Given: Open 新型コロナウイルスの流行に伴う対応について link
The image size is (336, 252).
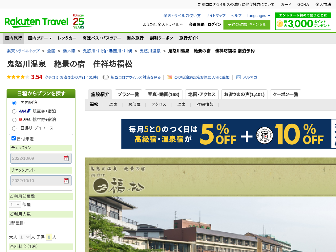Looking at the screenshot, I should [236, 5].
